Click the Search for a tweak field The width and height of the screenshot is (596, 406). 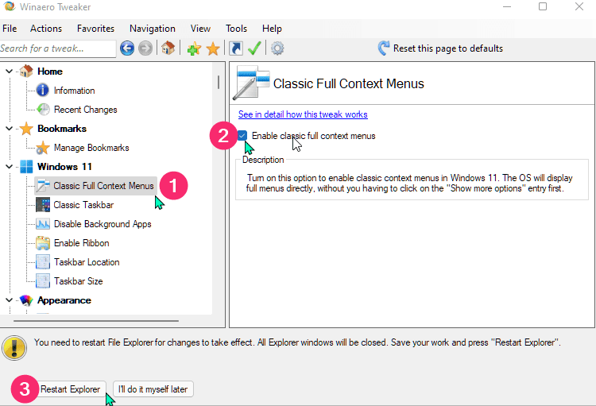click(57, 48)
